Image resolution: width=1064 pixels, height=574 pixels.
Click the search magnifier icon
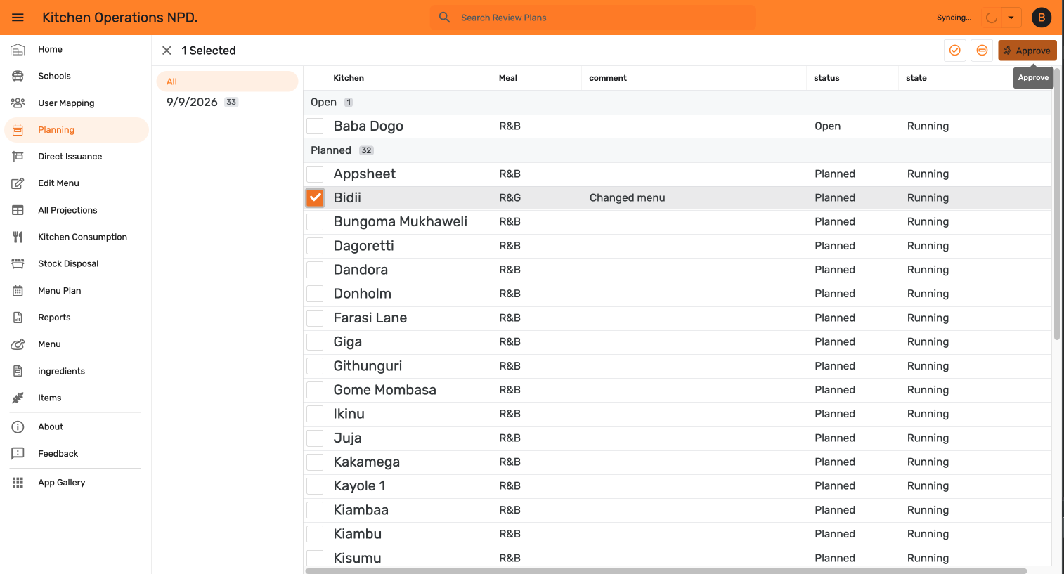click(444, 18)
